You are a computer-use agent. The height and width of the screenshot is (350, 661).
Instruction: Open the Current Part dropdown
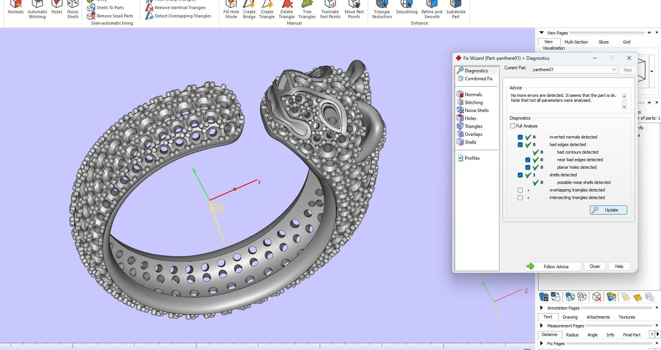[574, 70]
